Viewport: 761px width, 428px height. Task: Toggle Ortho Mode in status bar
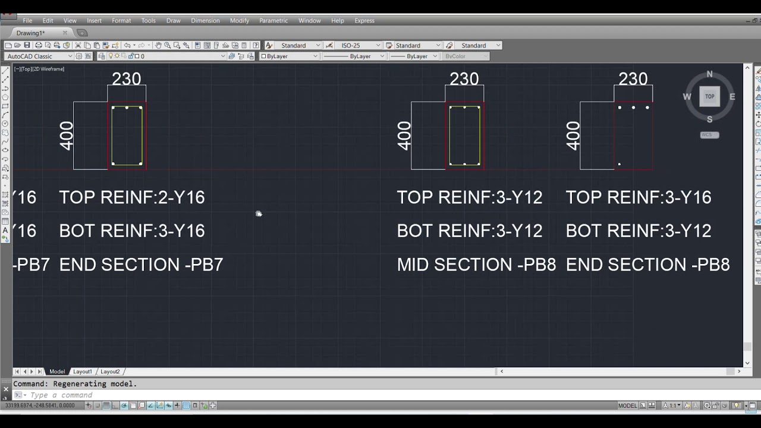(115, 405)
